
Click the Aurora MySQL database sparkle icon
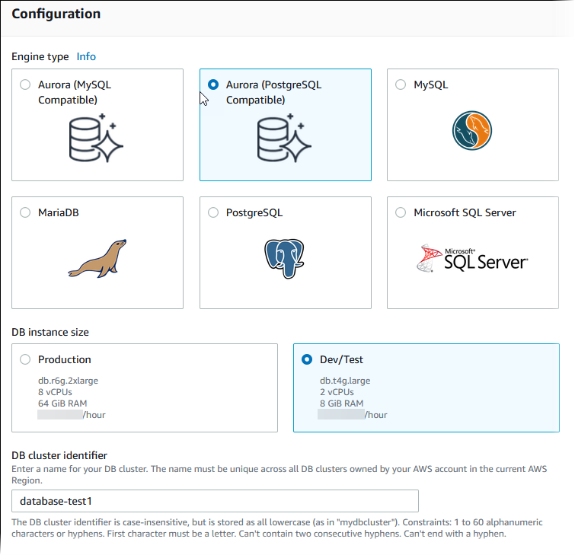pyautogui.click(x=96, y=139)
